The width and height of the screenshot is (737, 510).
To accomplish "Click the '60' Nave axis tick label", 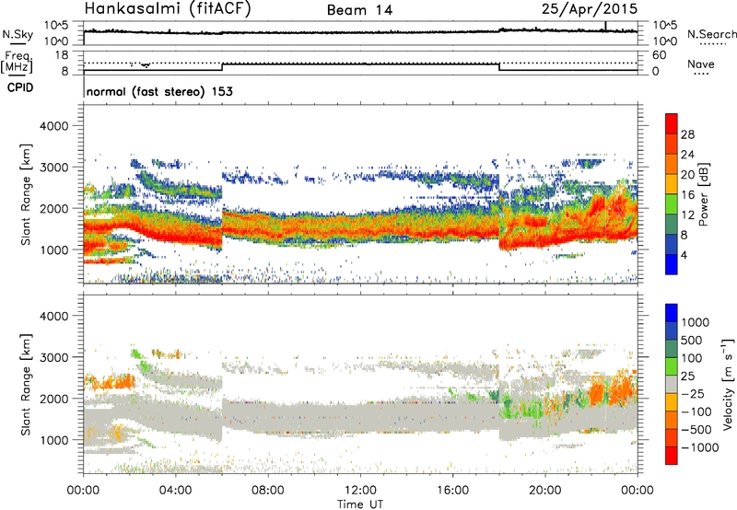I will 659,55.
